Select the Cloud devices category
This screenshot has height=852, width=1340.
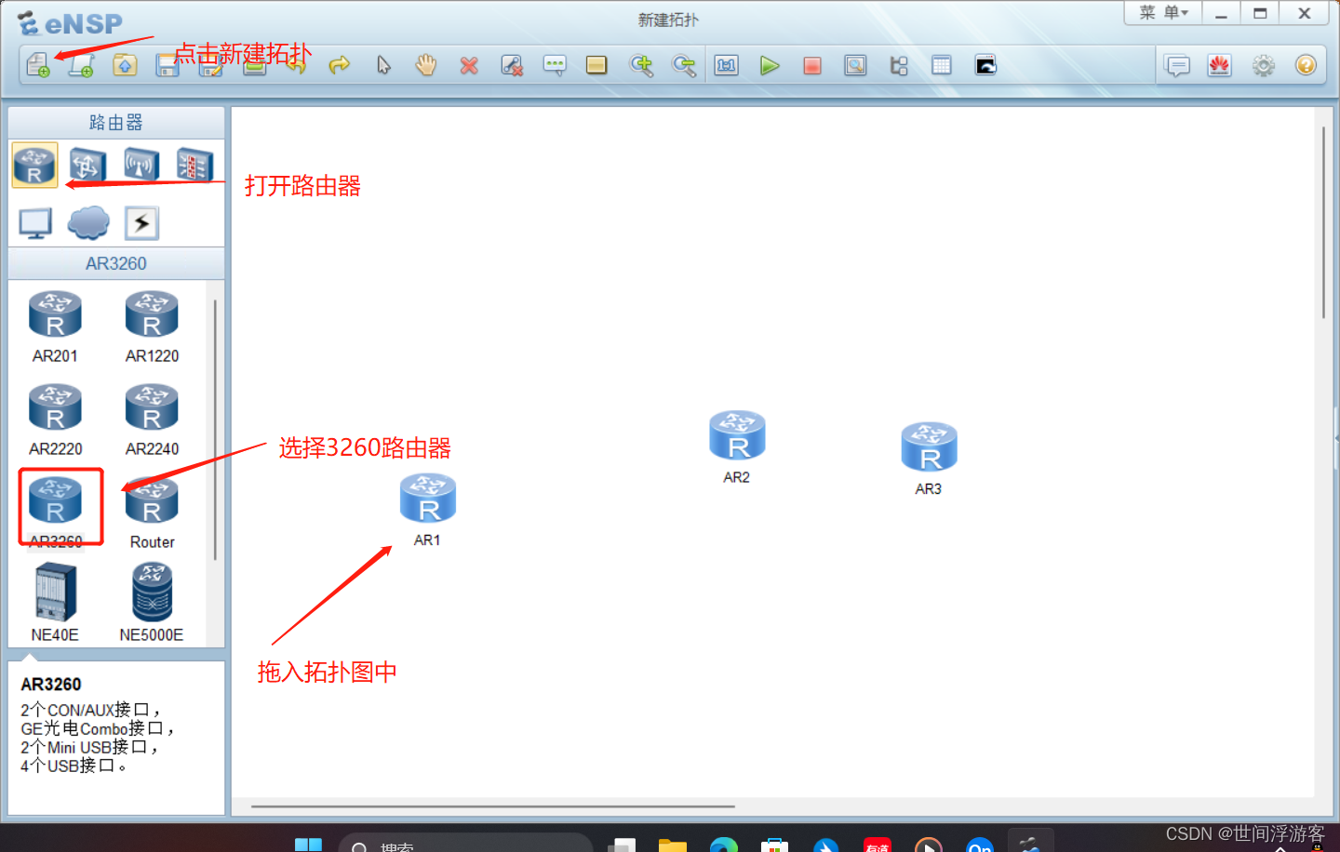(89, 223)
